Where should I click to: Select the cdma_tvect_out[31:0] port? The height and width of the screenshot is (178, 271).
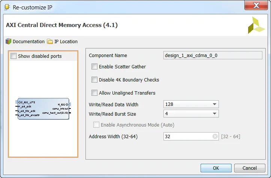(55, 113)
